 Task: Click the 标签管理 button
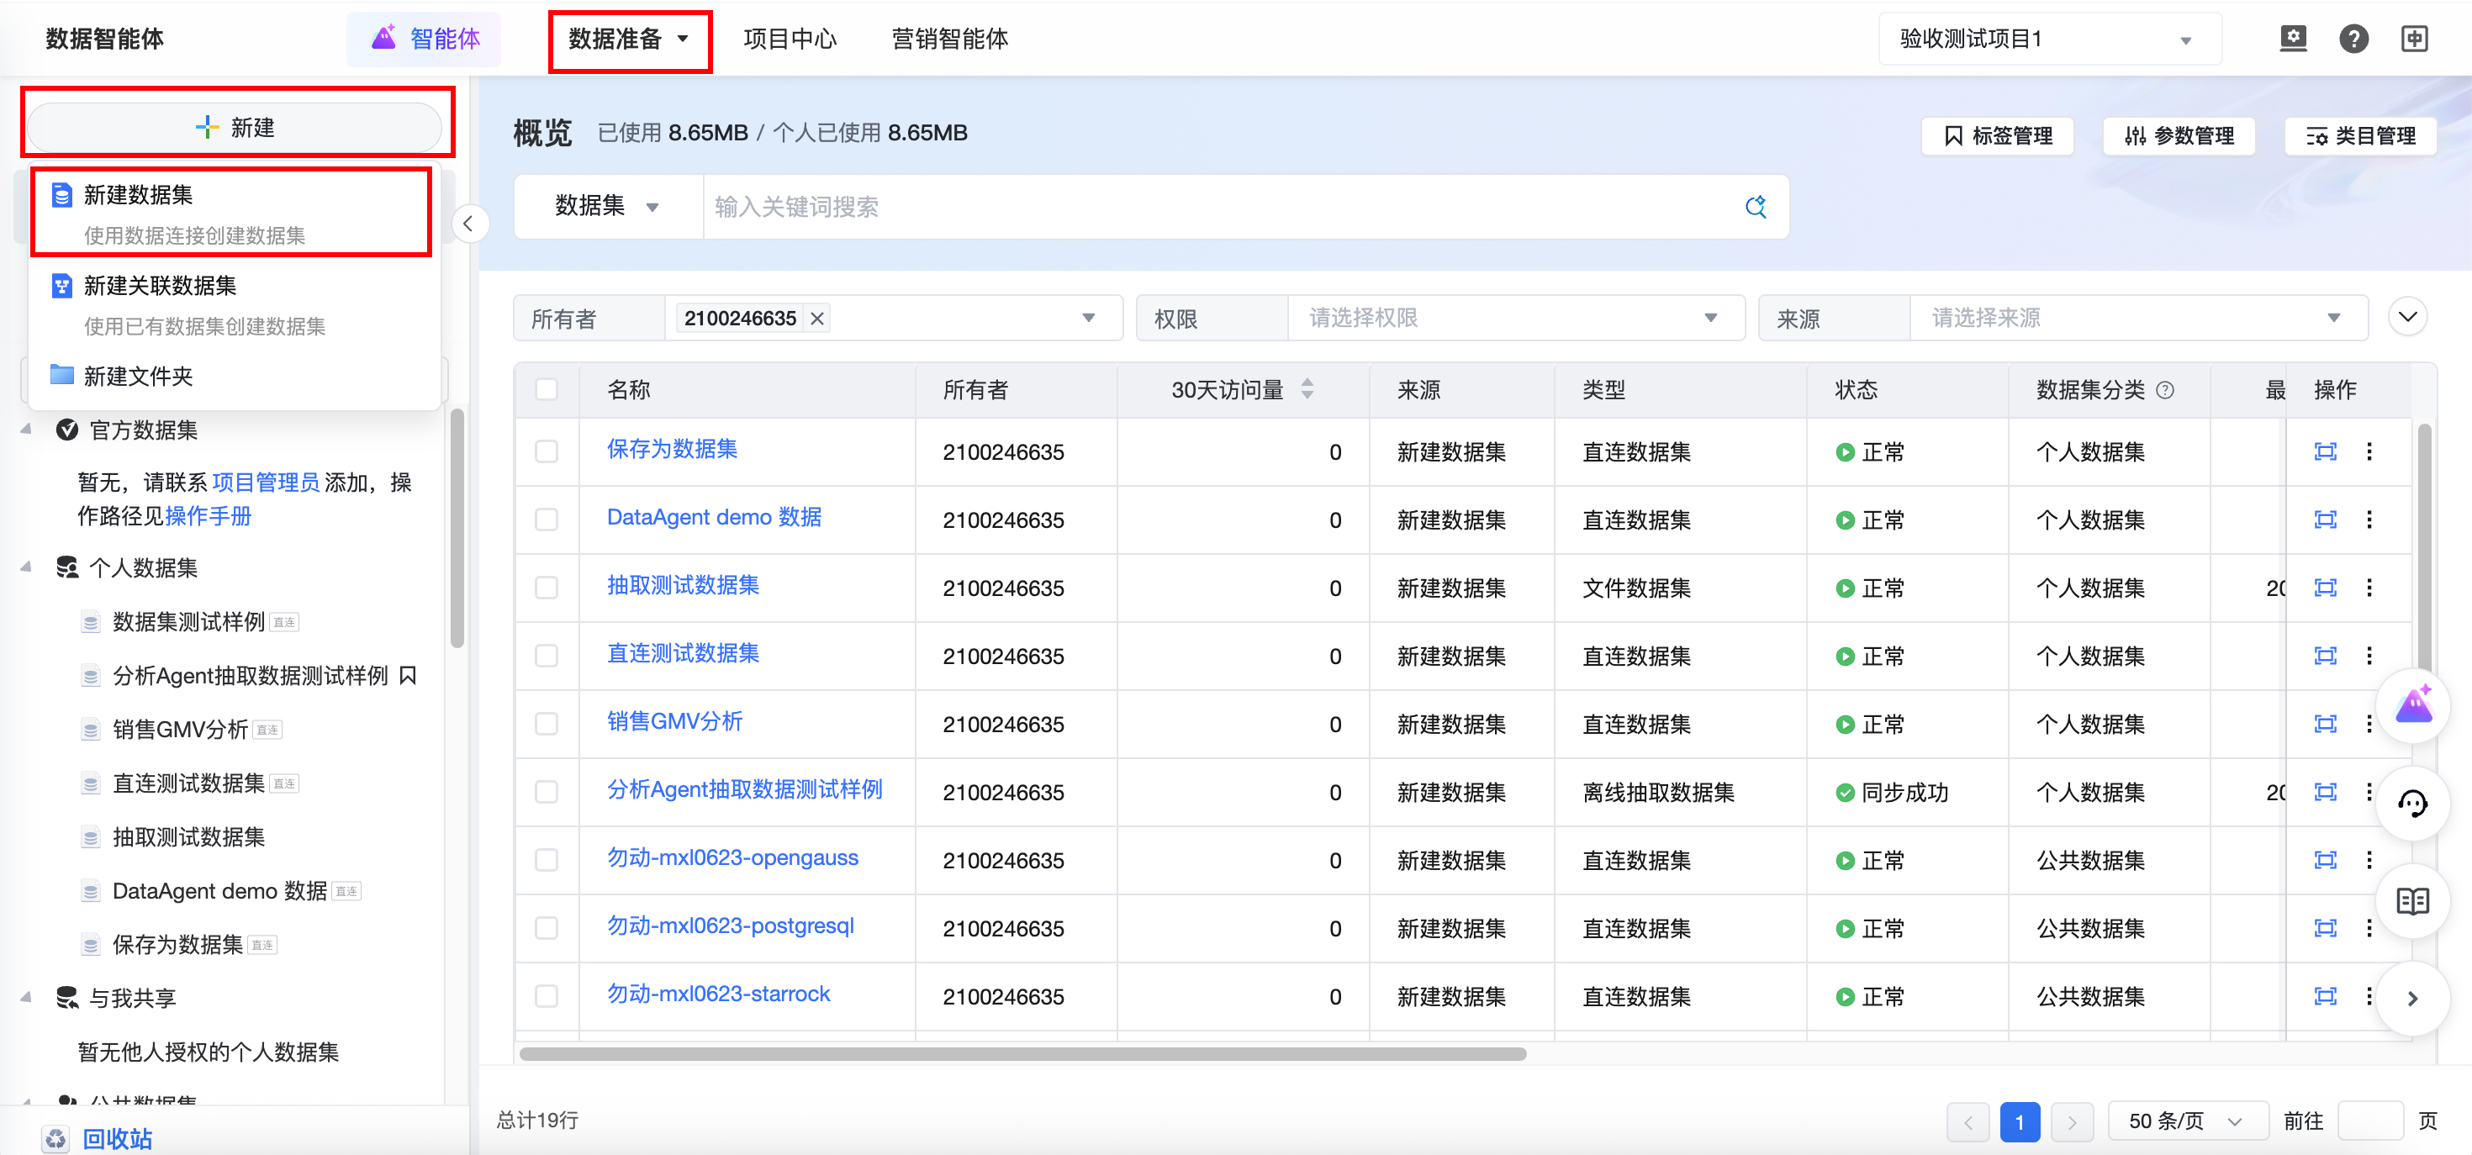pos(1997,136)
